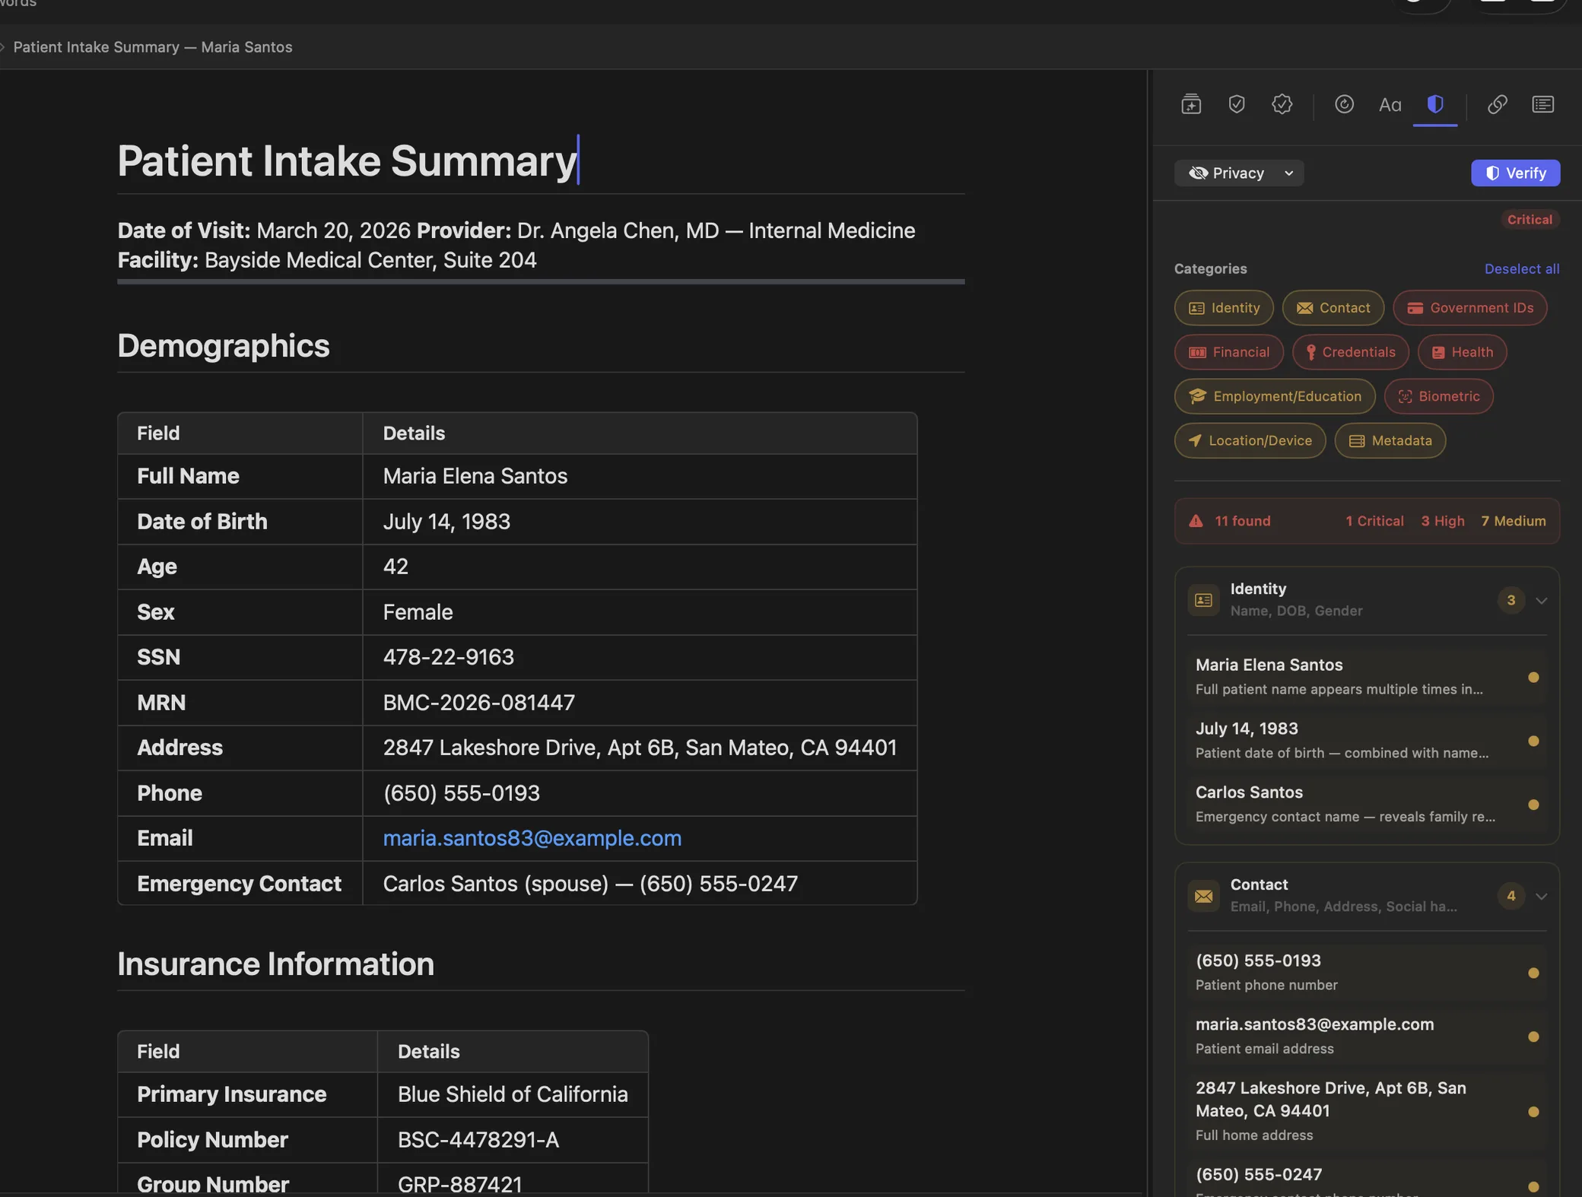Click the 3 High count
This screenshot has height=1197, width=1582.
(1443, 521)
